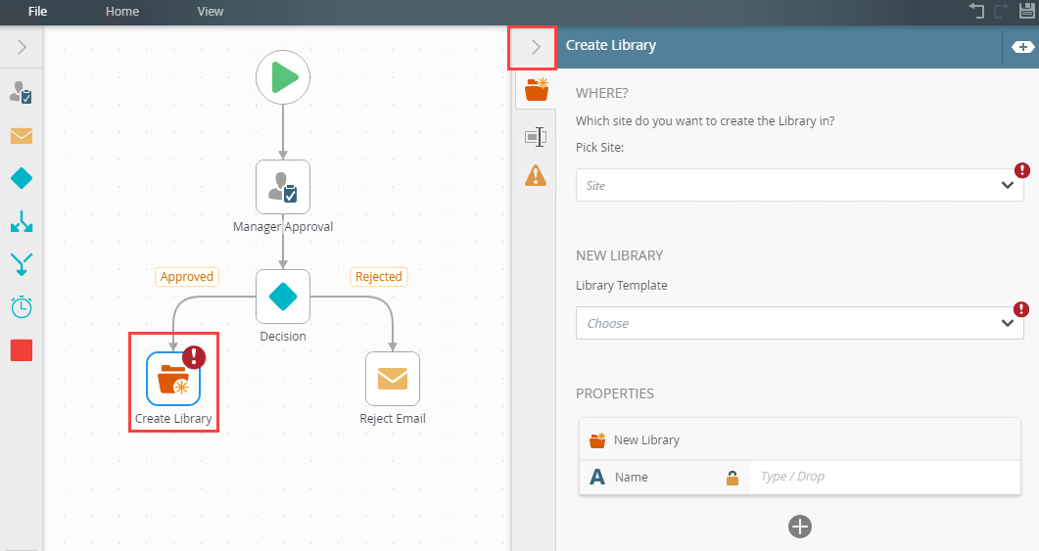Click the lock icon beside Name
The image size is (1039, 551).
[x=732, y=478]
